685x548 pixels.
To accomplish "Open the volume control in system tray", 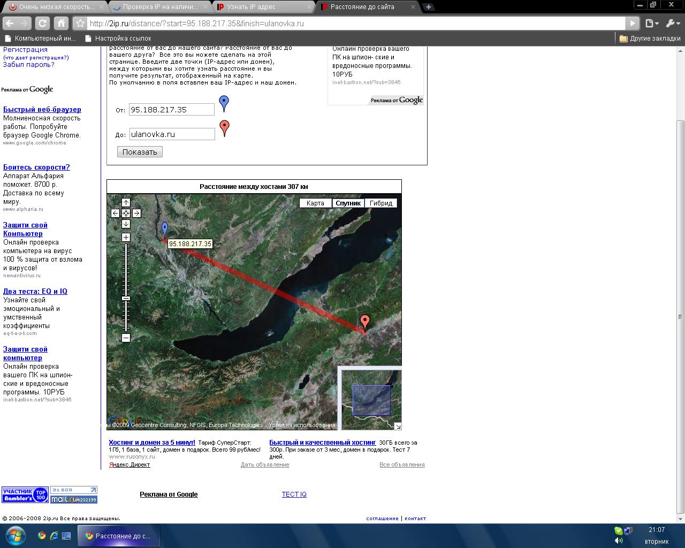I will point(619,541).
